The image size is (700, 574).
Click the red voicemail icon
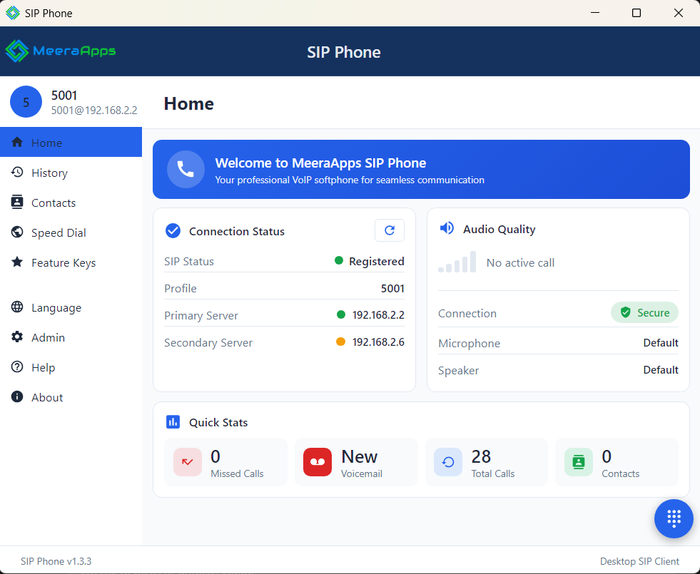[318, 462]
